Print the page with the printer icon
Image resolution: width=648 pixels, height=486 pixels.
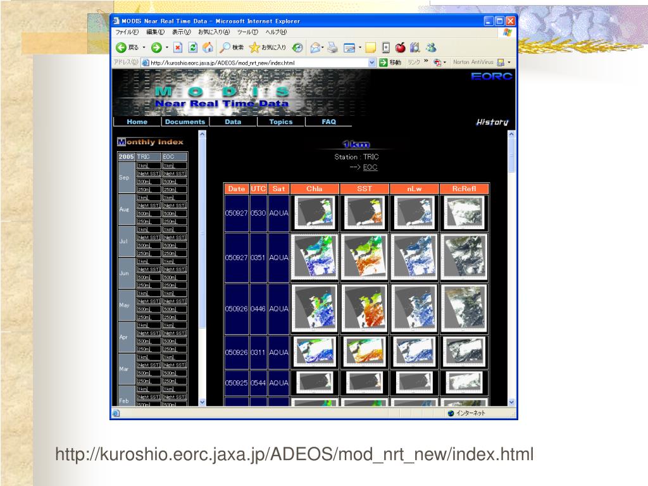[x=333, y=47]
